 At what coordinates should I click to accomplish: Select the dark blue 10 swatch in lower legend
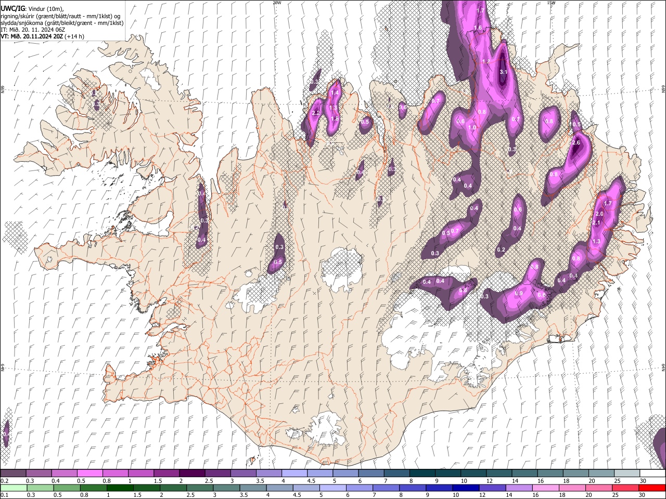(x=466, y=488)
